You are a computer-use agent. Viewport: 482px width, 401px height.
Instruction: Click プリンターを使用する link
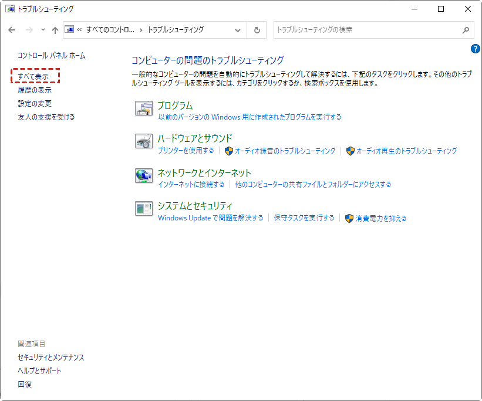186,151
